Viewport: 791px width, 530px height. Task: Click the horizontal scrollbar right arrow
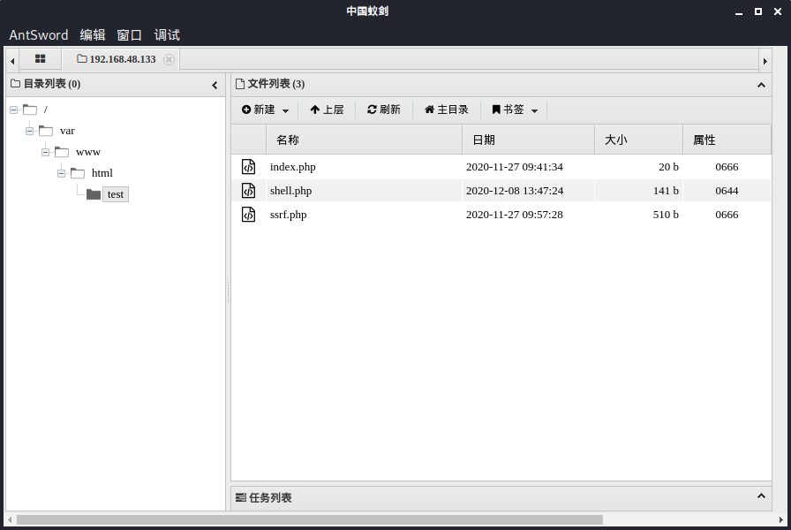tap(781, 519)
